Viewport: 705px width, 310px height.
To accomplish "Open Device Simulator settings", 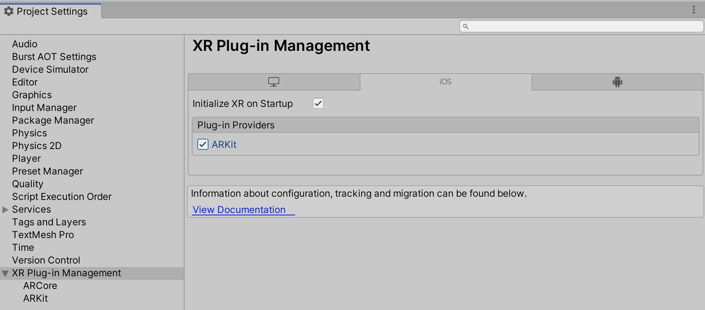I will (50, 70).
